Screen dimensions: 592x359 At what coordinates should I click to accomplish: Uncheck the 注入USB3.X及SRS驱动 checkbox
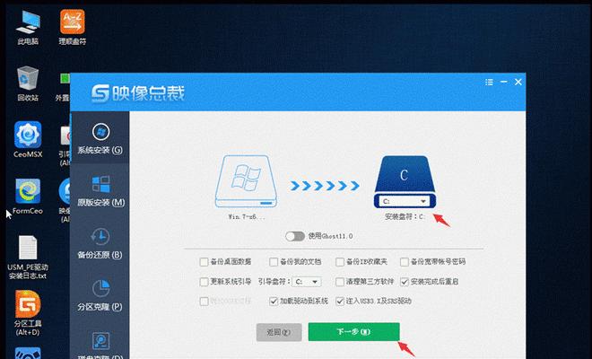340,302
